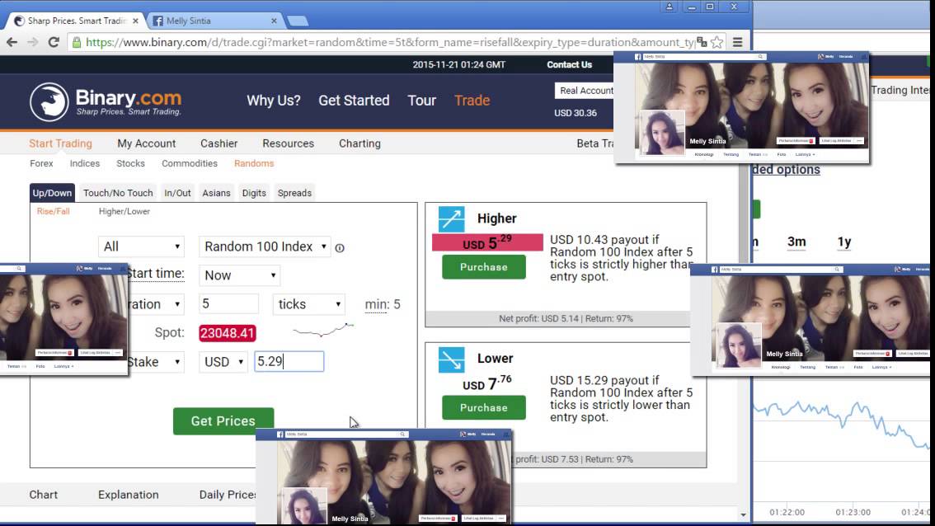Open the Commodities market
Image resolution: width=935 pixels, height=526 pixels.
(190, 163)
